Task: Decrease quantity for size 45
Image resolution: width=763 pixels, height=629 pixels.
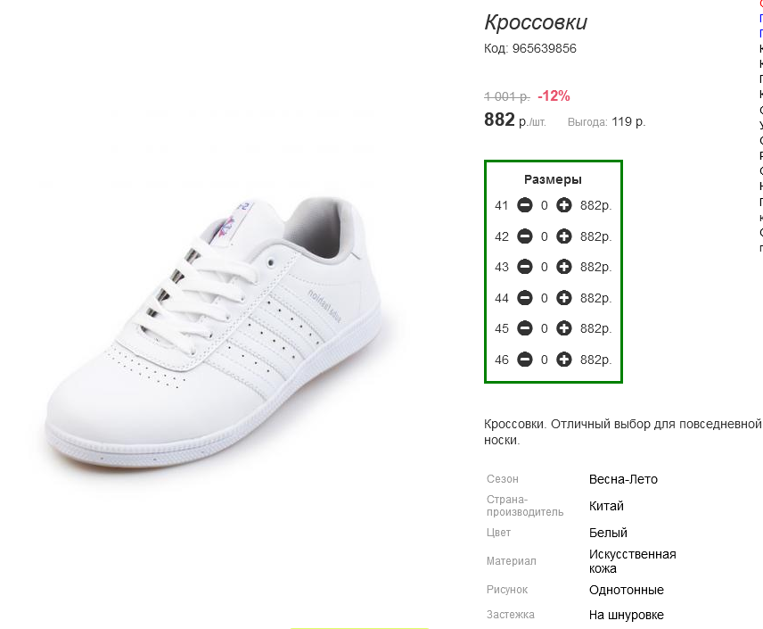Action: [525, 328]
